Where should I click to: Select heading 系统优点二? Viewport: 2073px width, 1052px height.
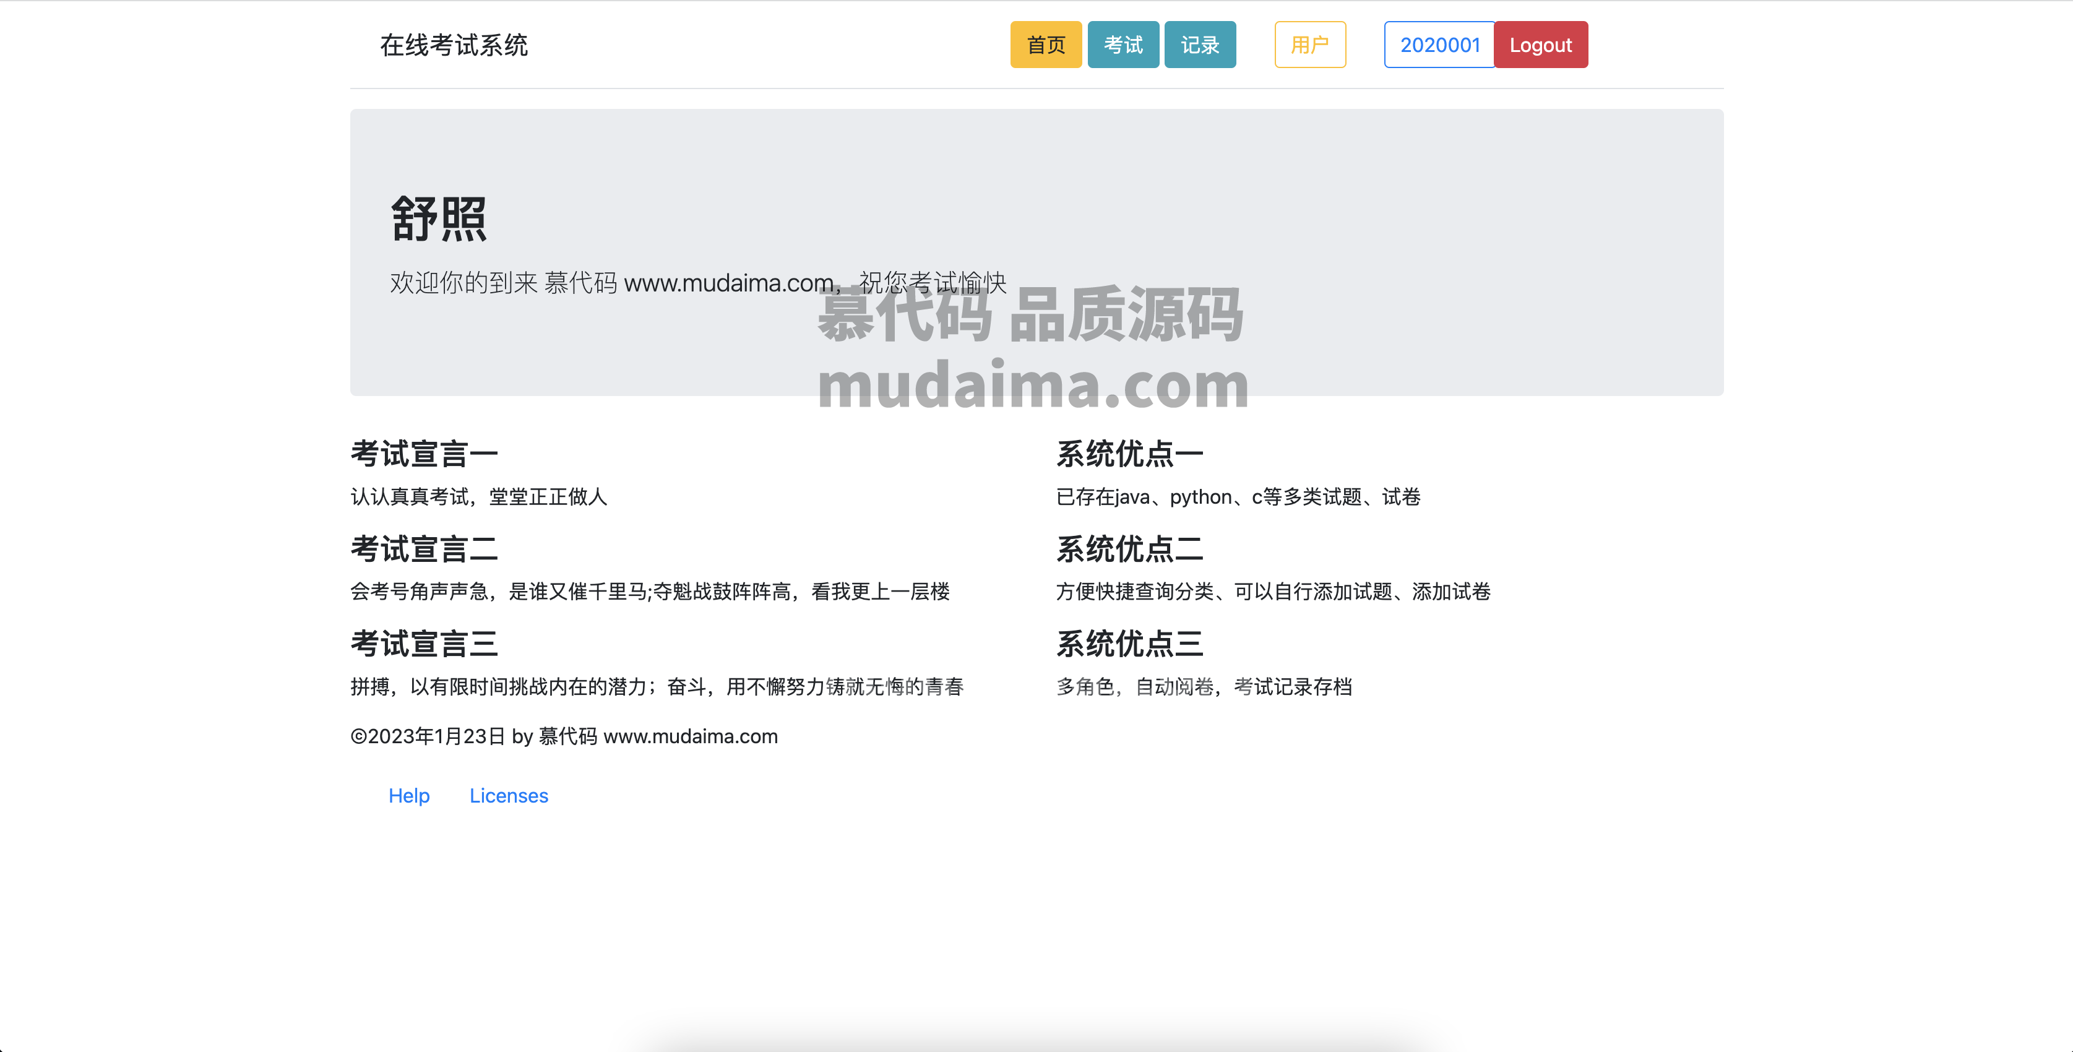point(1130,549)
